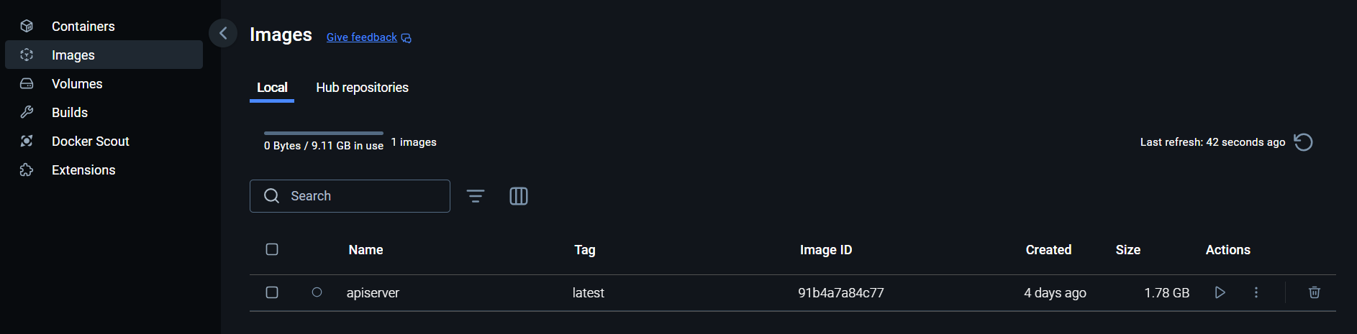Run the apiserver image
The width and height of the screenshot is (1357, 334).
(x=1220, y=292)
